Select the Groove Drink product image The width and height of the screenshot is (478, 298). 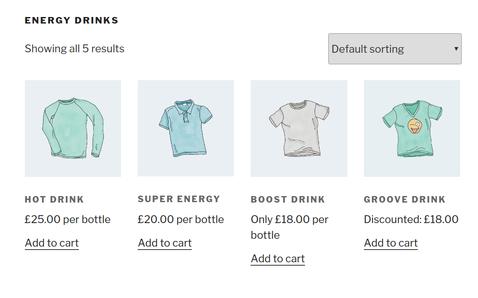[411, 128]
